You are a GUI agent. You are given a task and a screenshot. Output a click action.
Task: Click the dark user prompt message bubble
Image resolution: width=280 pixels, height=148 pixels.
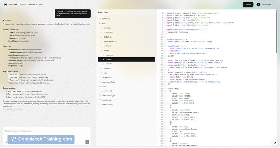[73, 13]
